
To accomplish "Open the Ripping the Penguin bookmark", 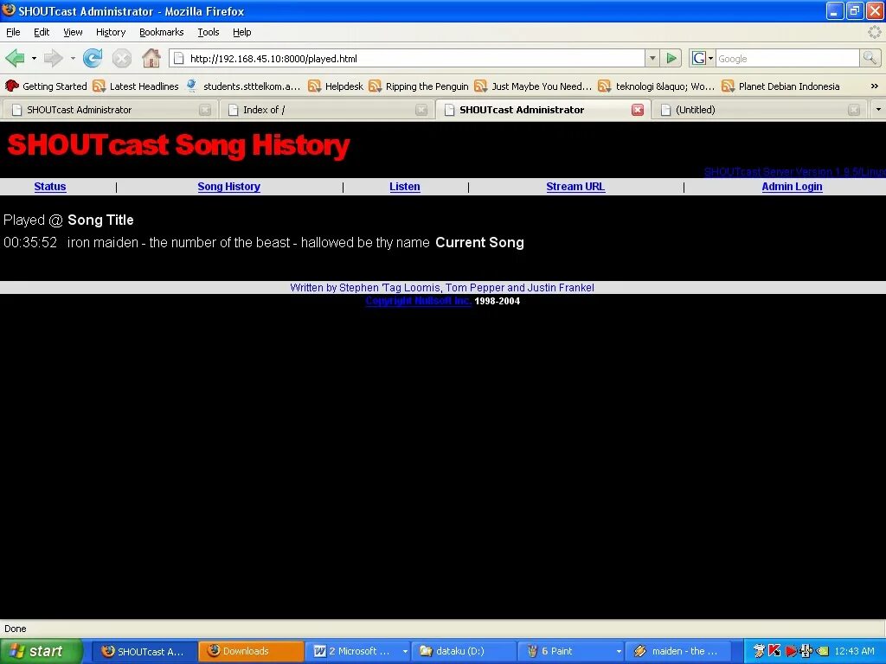I will point(419,86).
